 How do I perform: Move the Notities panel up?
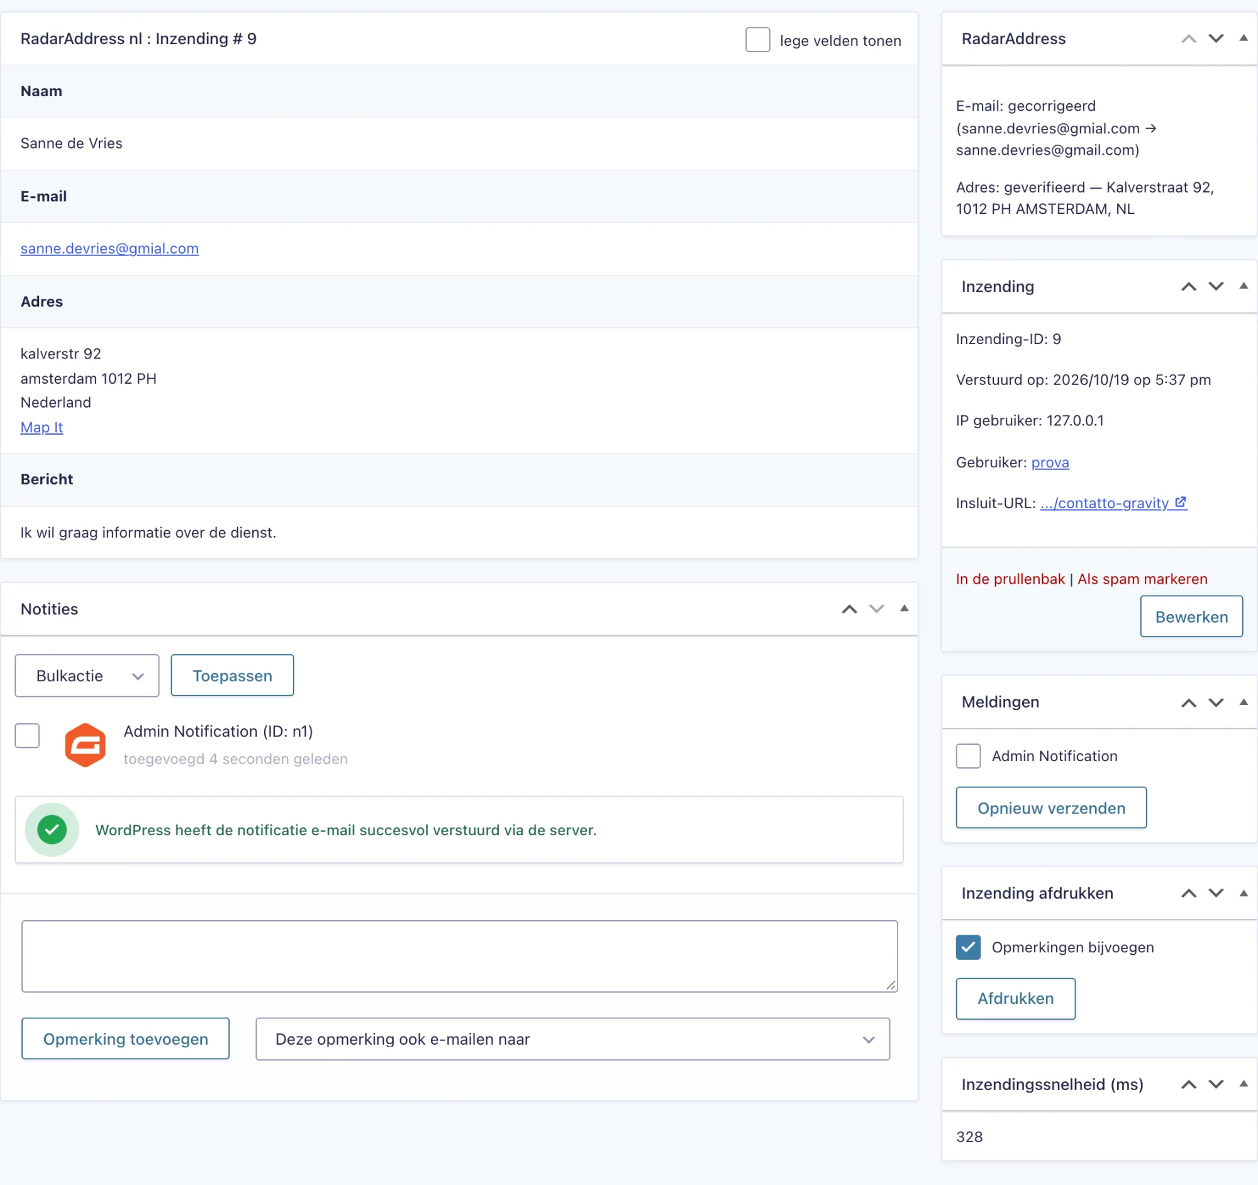tap(849, 609)
